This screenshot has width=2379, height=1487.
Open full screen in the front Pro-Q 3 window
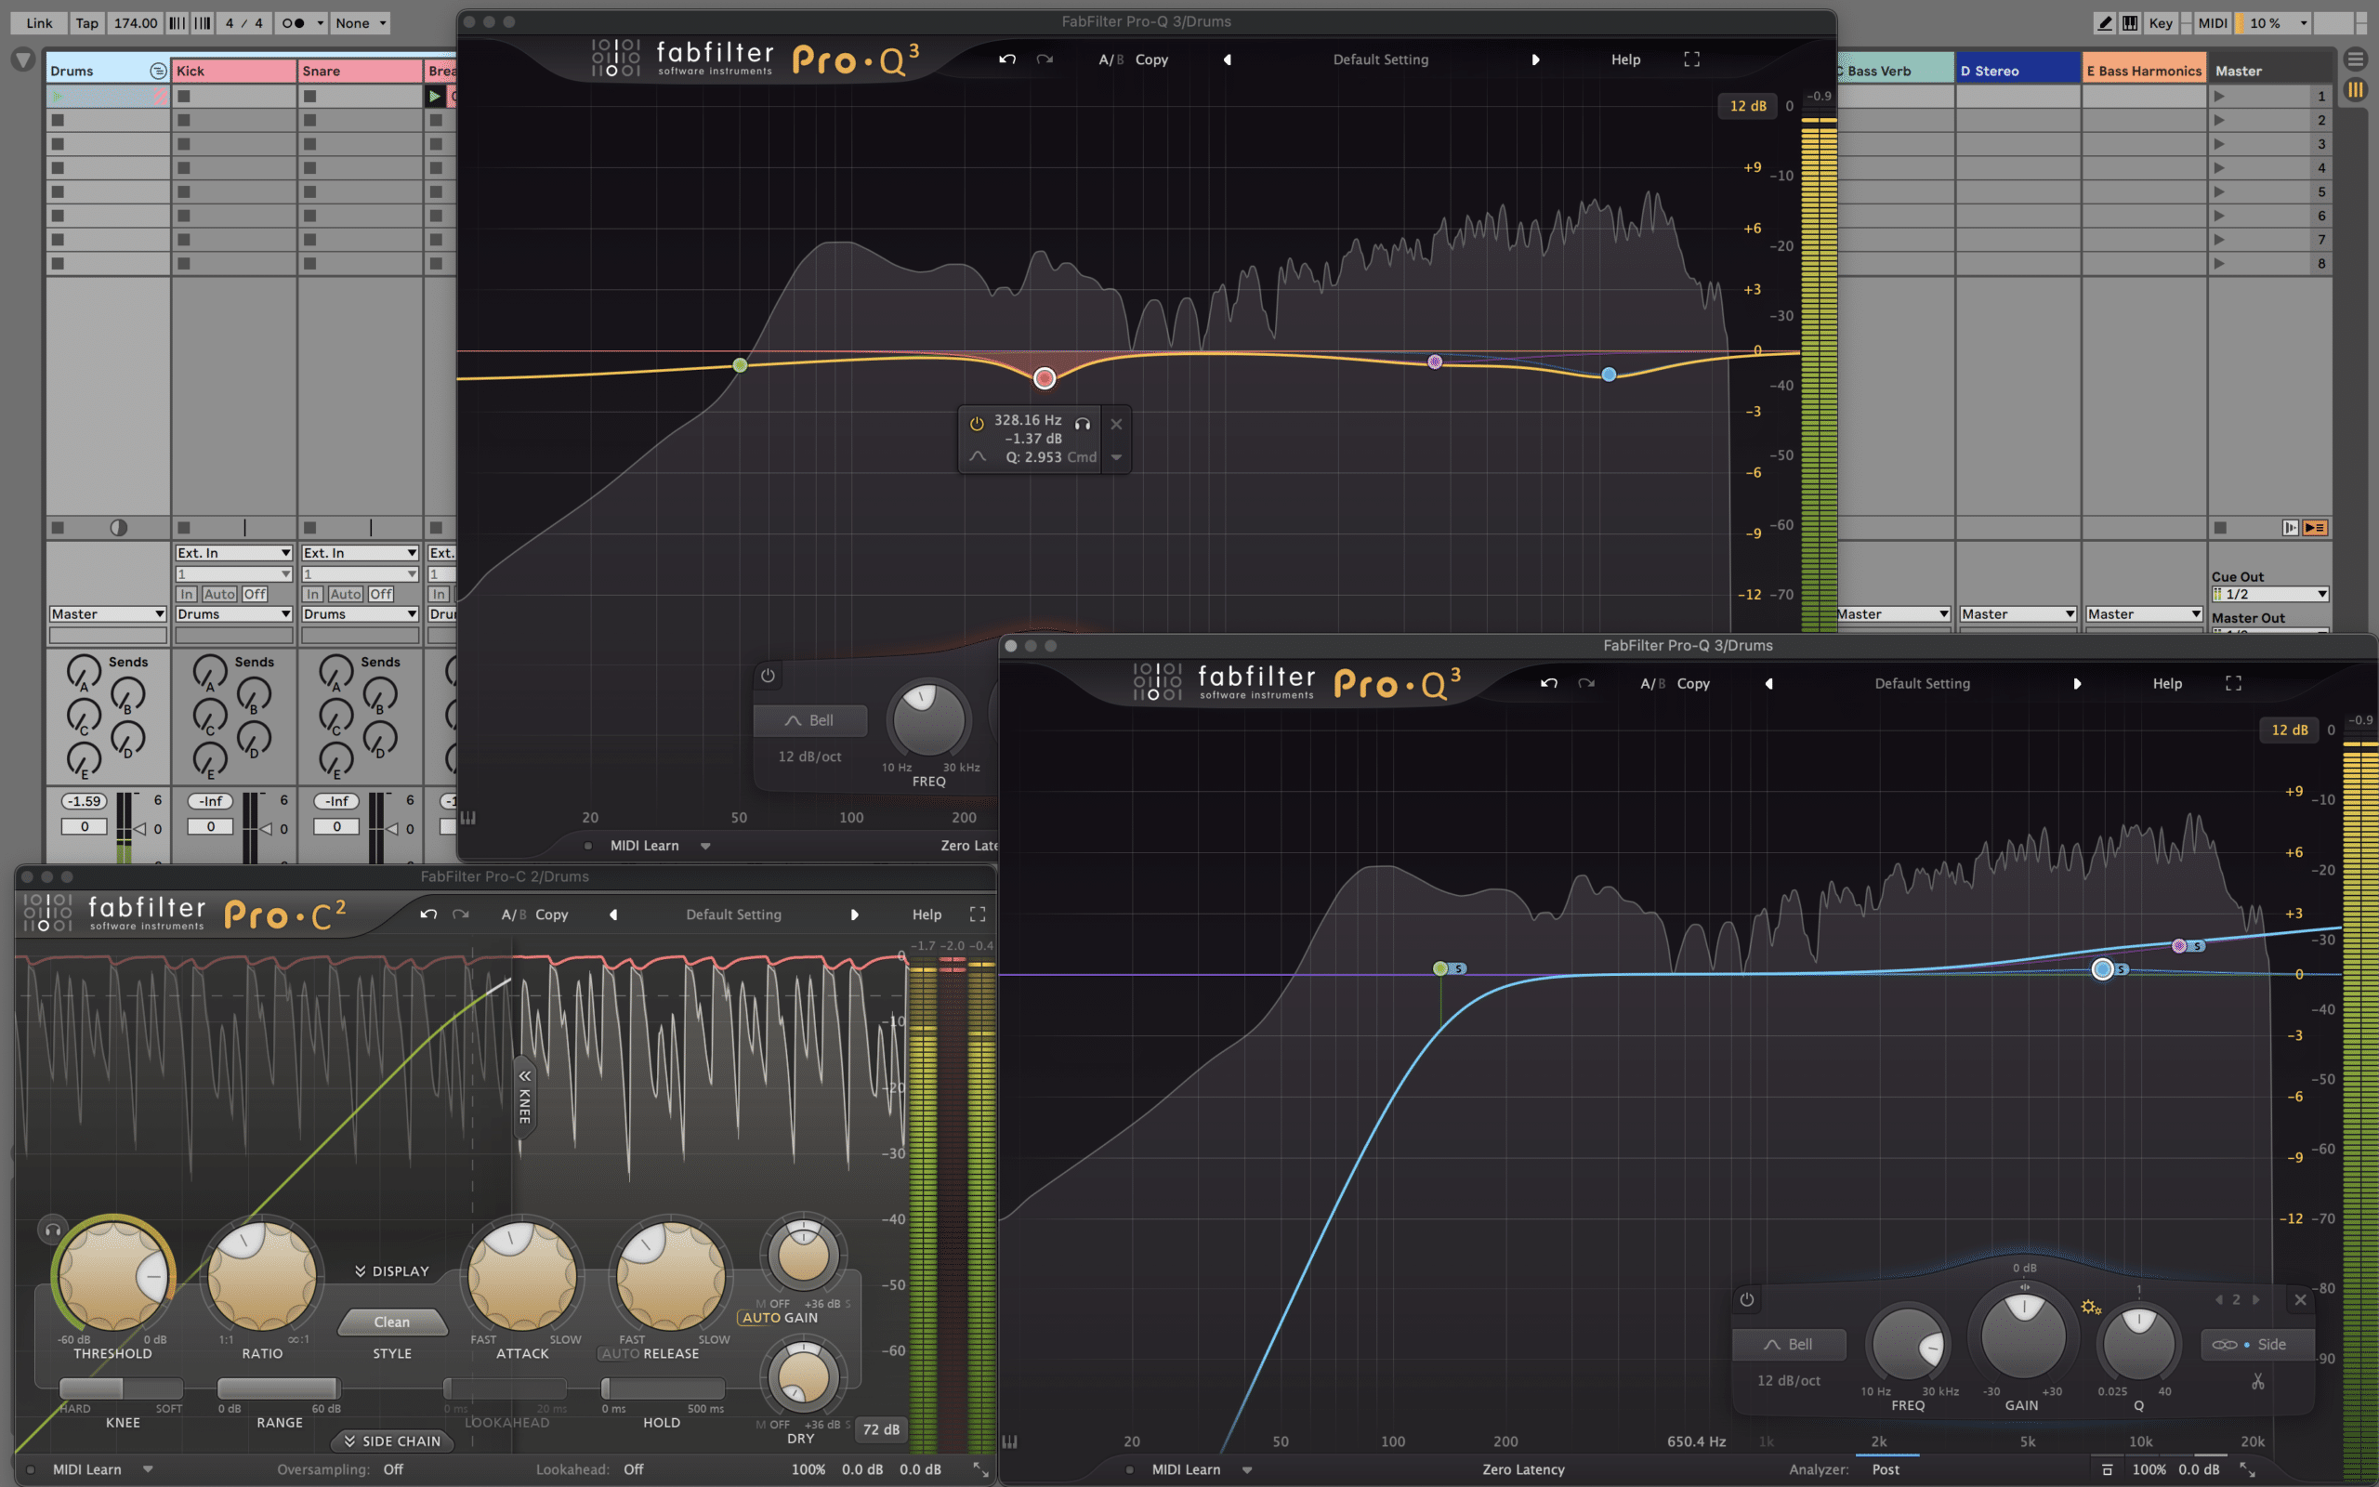[x=2233, y=682]
